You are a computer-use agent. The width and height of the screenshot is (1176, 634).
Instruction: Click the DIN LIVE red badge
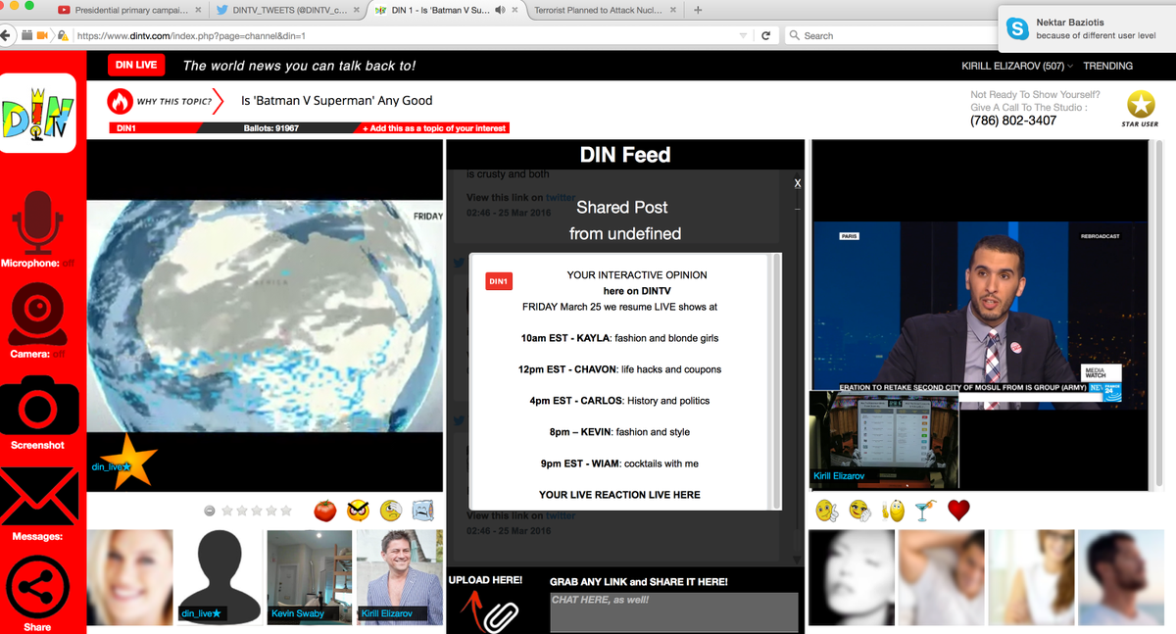pos(136,66)
